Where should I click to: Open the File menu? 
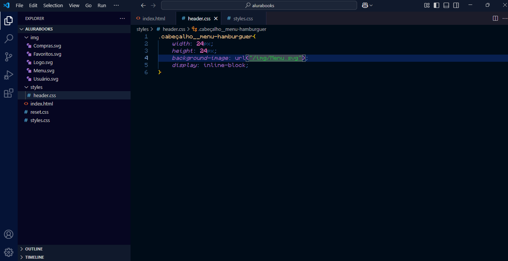[x=20, y=5]
